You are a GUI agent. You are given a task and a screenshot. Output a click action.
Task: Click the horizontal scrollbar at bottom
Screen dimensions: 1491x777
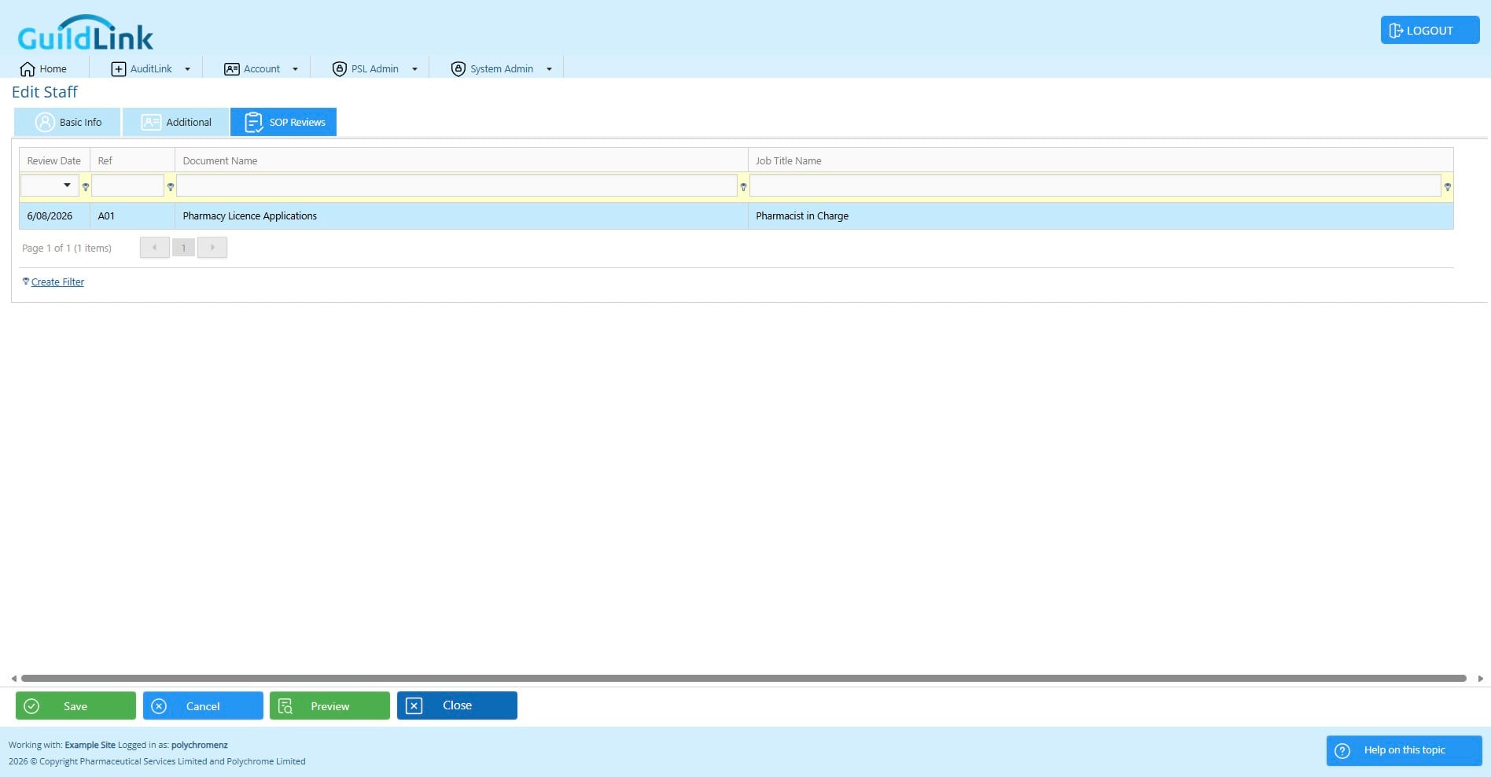pos(744,678)
